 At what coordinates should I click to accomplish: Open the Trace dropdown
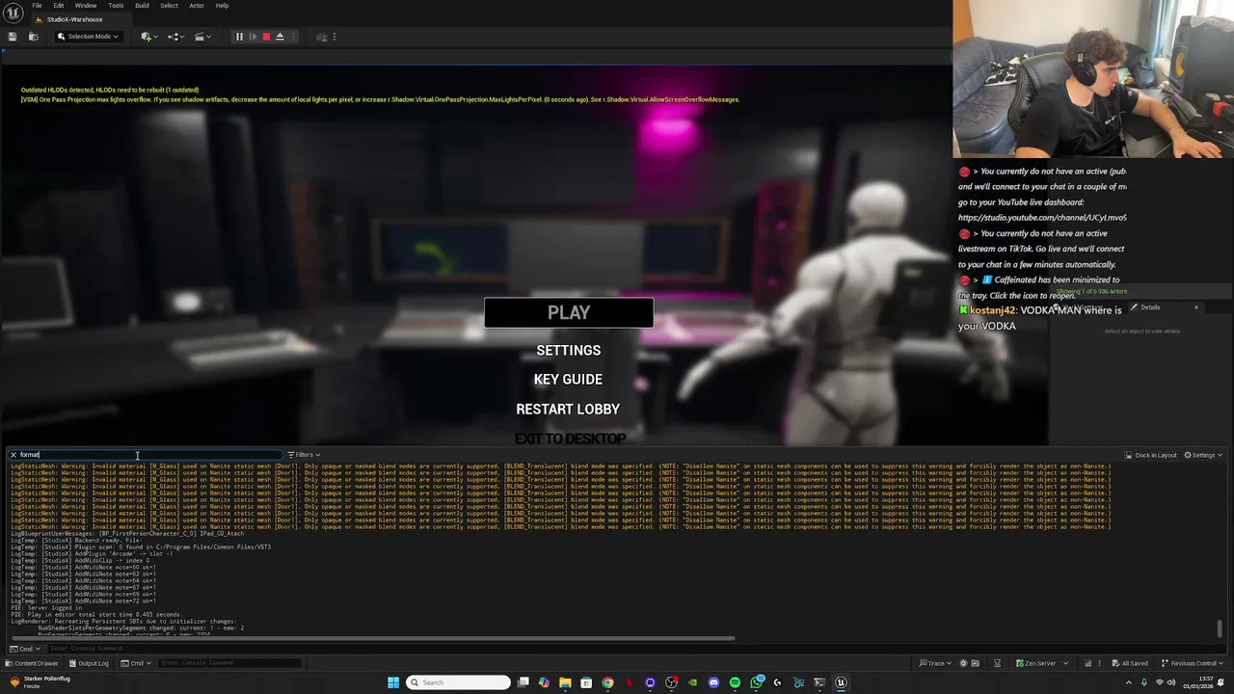[x=934, y=663]
